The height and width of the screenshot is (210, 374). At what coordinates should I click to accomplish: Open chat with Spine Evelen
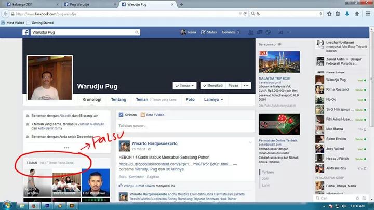coord(341,139)
